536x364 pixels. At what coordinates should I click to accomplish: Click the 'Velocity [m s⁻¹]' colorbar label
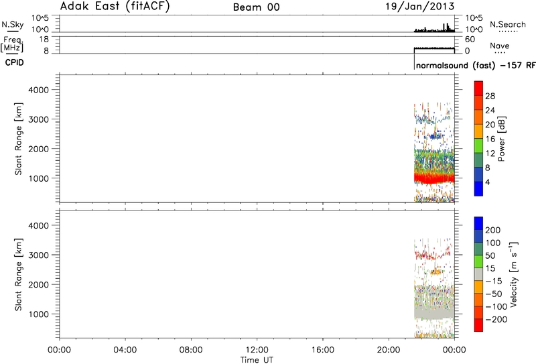pos(514,274)
